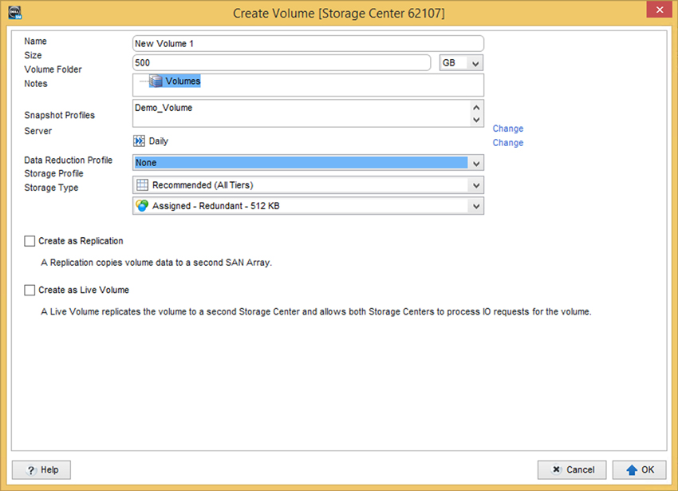
Task: Enable Create as Replication checkbox
Action: (x=30, y=241)
